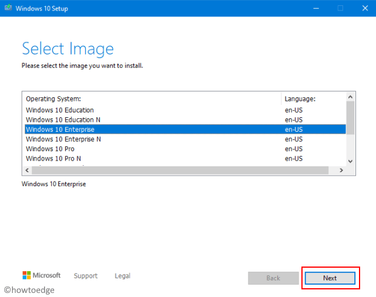Image resolution: width=376 pixels, height=297 pixels.
Task: Click the horizontal scroll right arrow
Action: [x=341, y=170]
